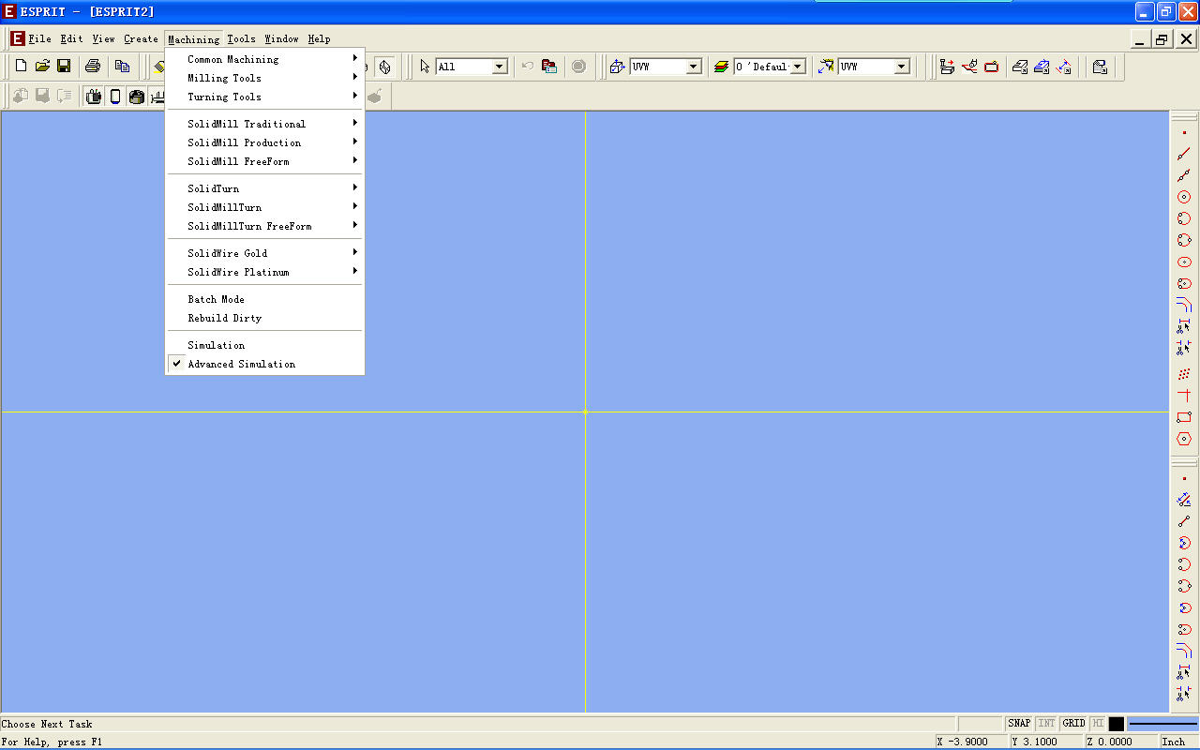Screen dimensions: 1200x750
Task: Click the layers stack icon
Action: tap(721, 67)
